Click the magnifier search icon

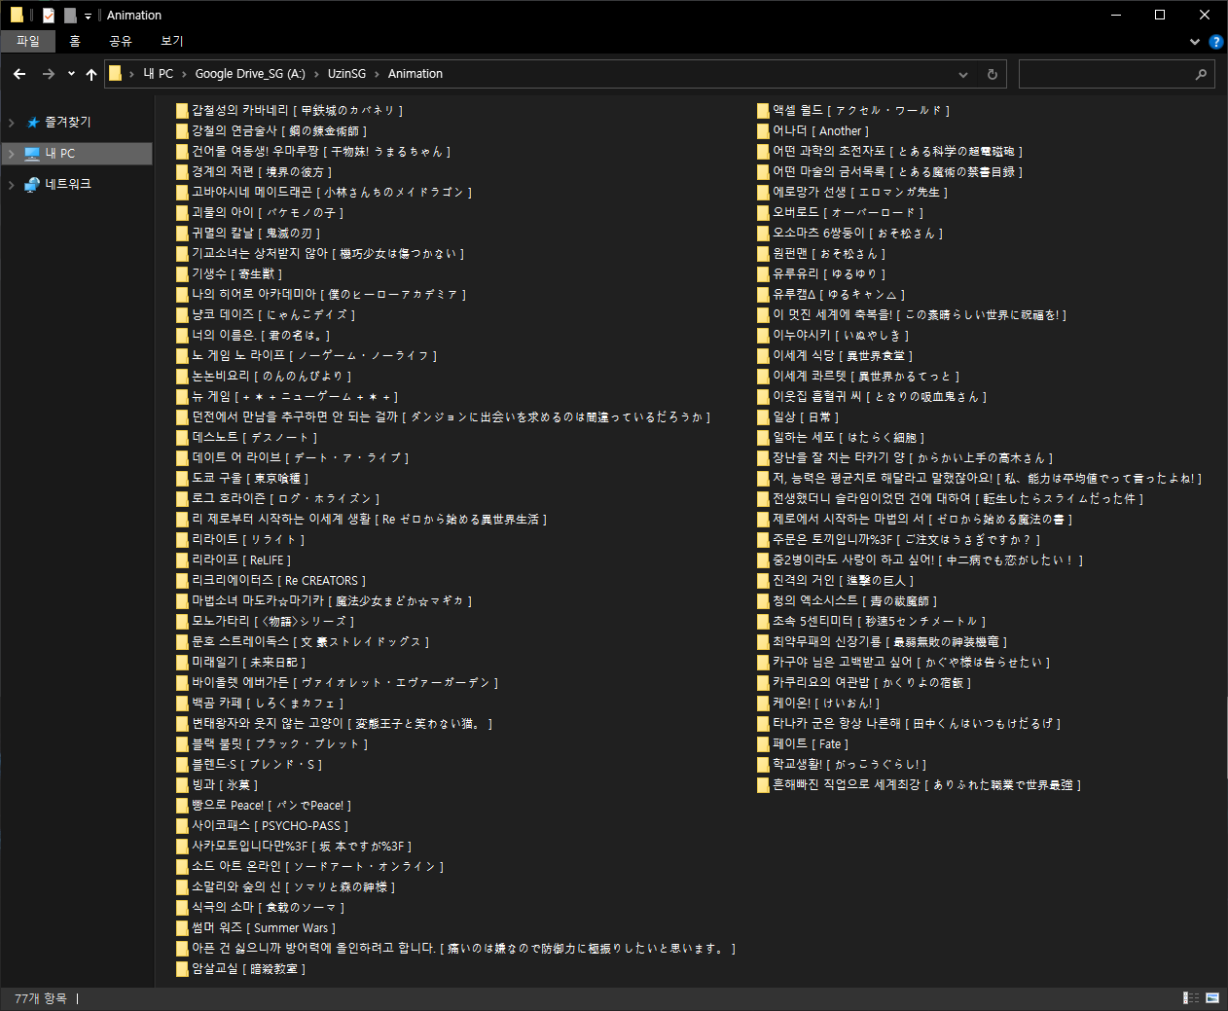pyautogui.click(x=1202, y=74)
